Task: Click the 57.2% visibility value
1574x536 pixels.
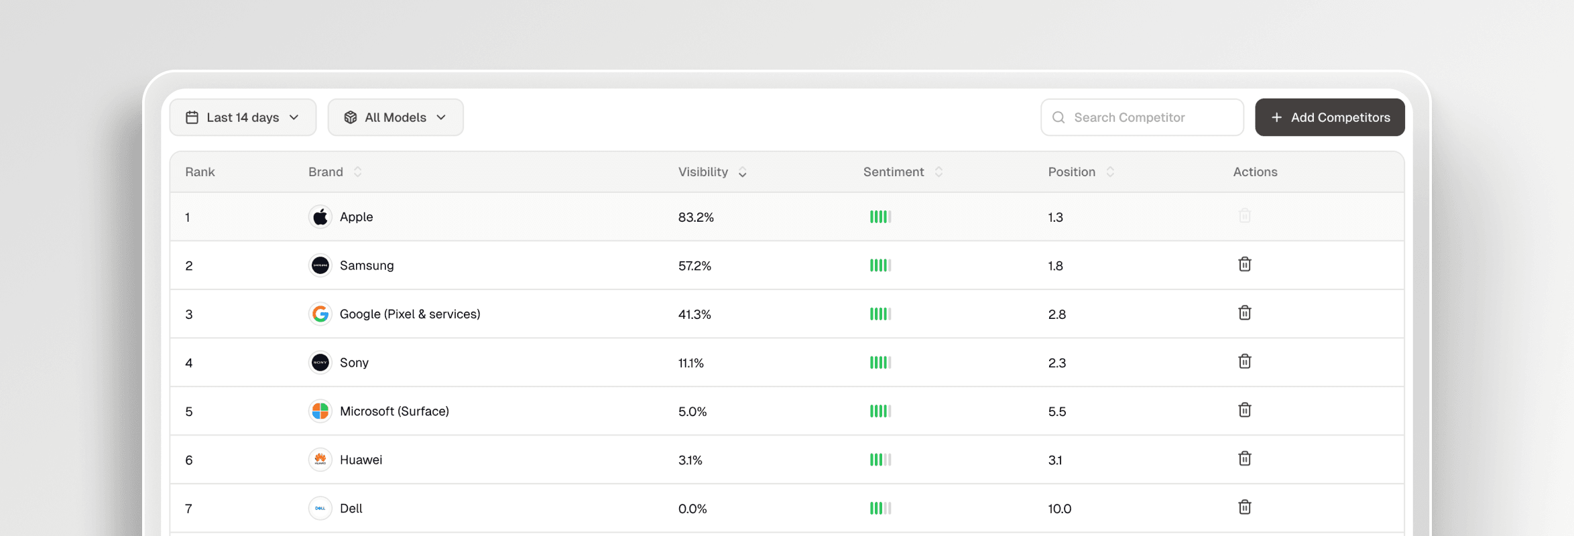Action: [694, 266]
